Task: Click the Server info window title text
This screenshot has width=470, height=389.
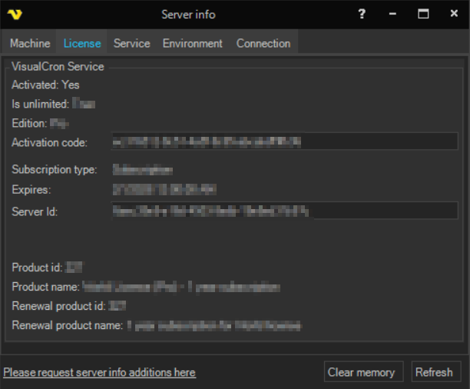Action: [188, 15]
